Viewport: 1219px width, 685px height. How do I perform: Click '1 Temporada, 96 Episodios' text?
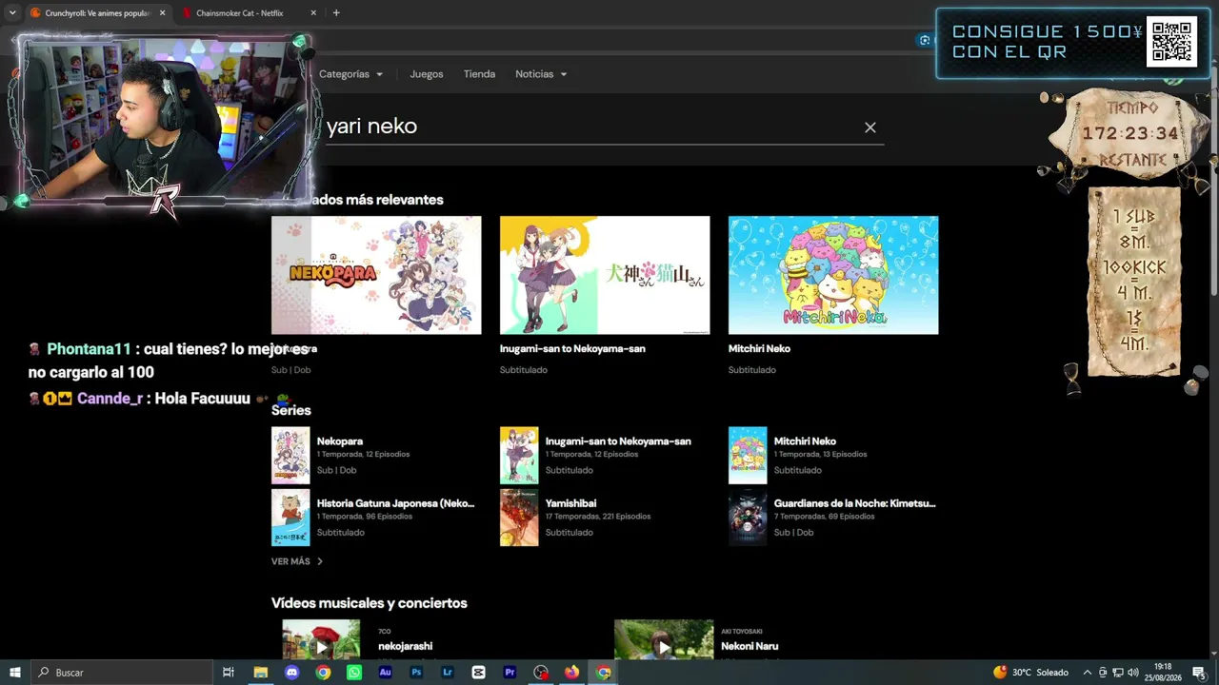point(365,517)
